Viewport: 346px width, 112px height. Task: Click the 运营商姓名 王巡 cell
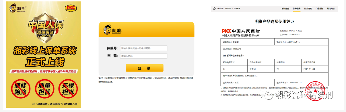(248, 82)
